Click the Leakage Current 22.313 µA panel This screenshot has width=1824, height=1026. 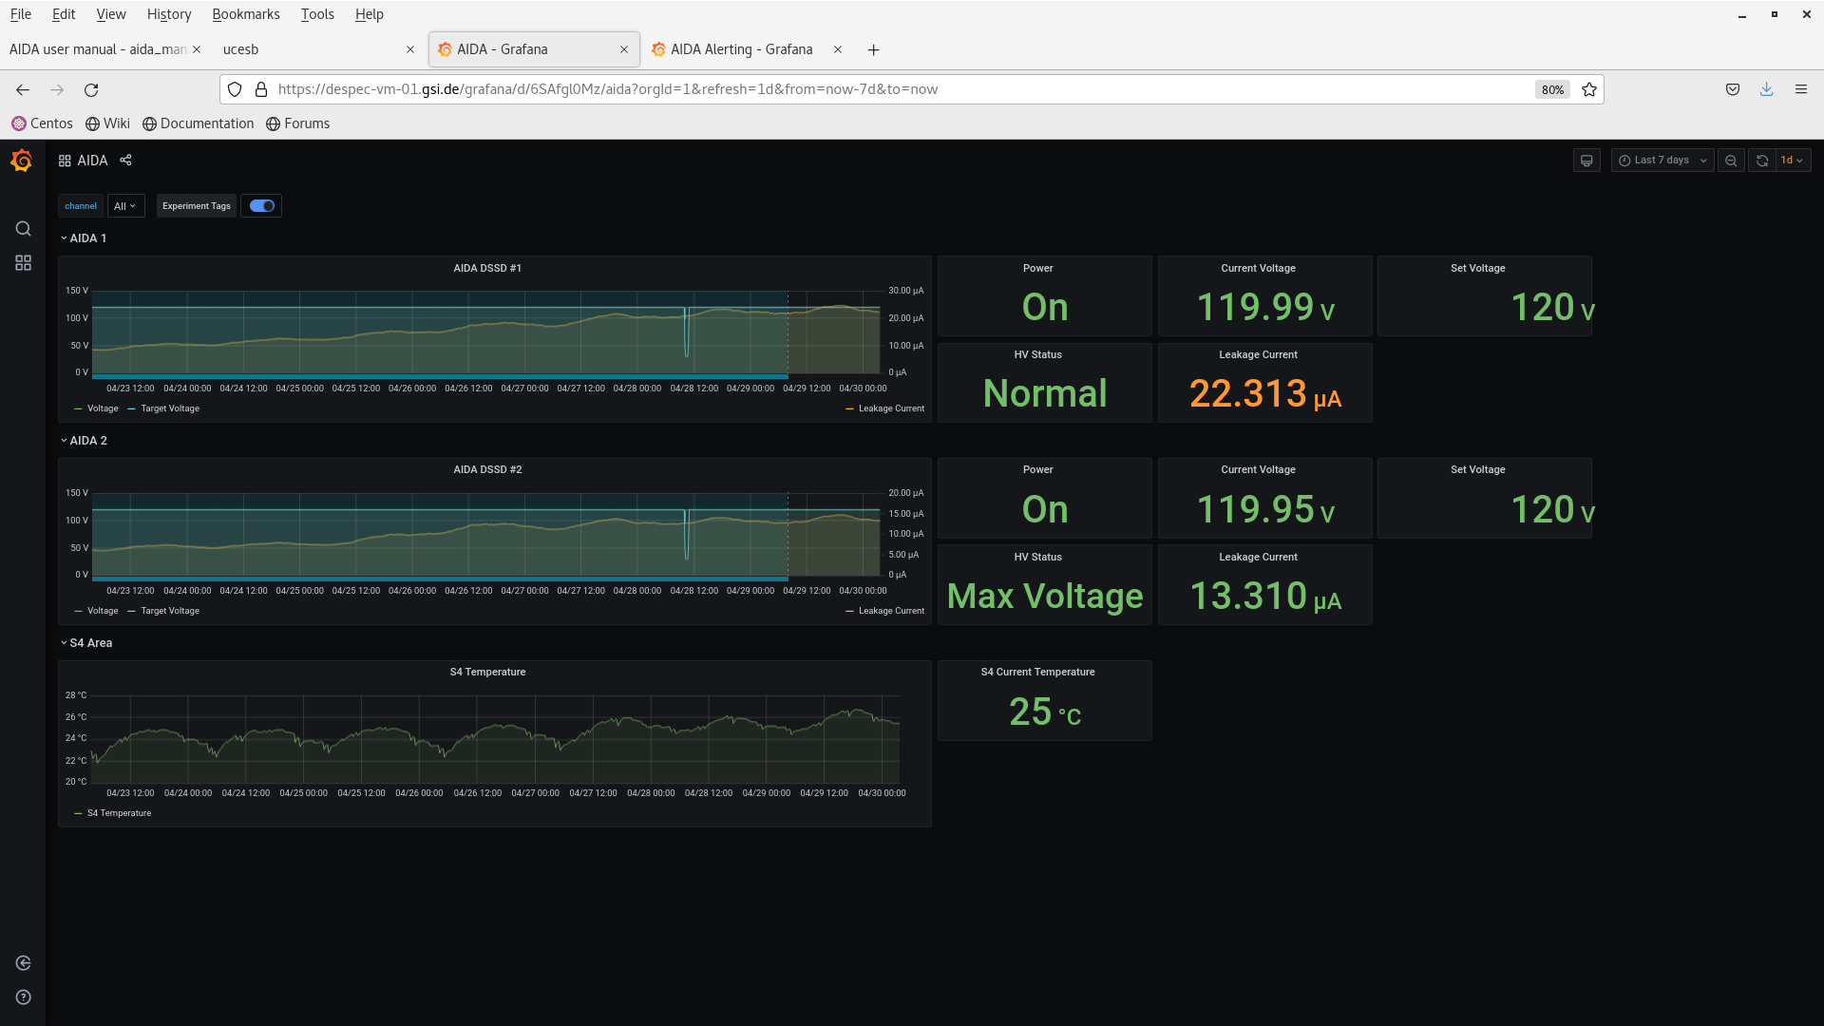point(1264,383)
